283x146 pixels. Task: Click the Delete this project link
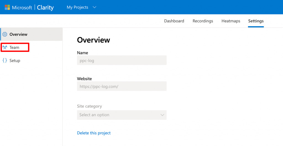94,133
